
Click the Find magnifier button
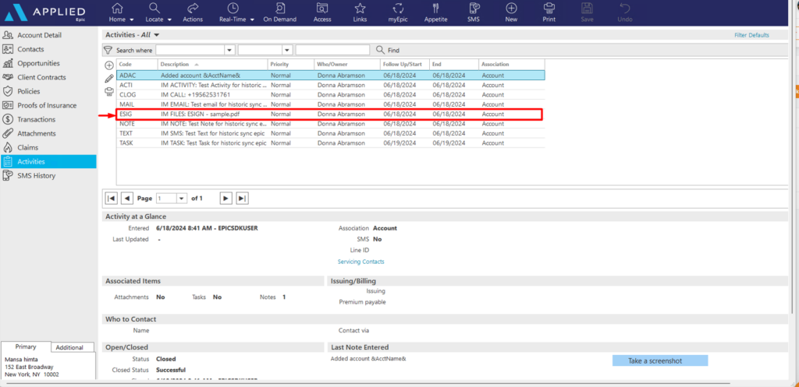click(388, 50)
